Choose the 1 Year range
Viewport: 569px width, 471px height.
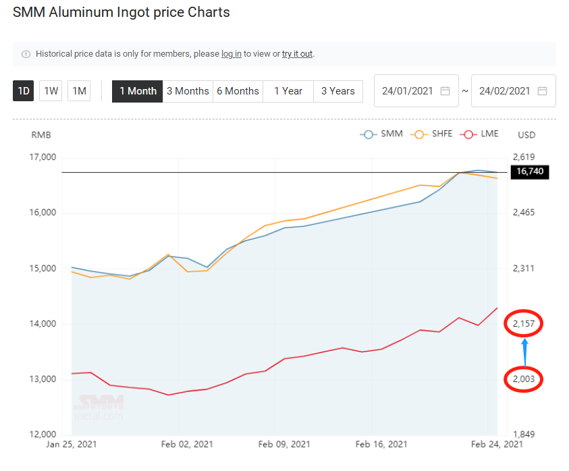click(288, 91)
